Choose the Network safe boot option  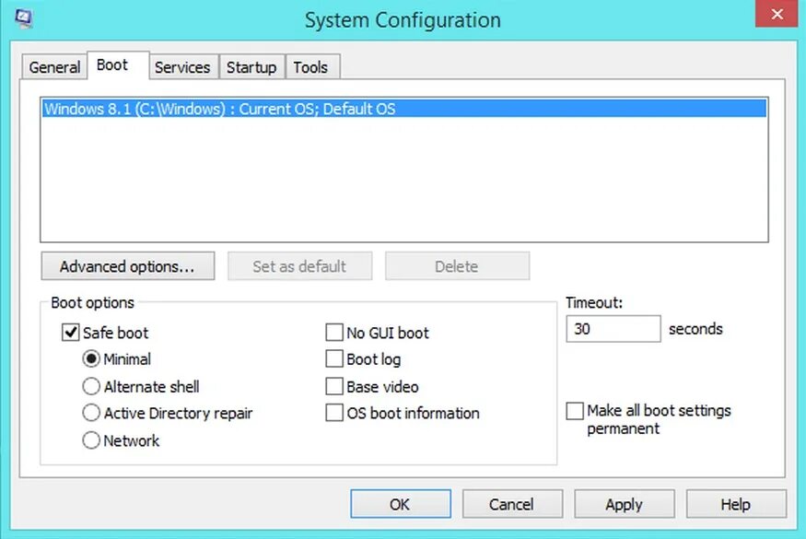point(91,440)
